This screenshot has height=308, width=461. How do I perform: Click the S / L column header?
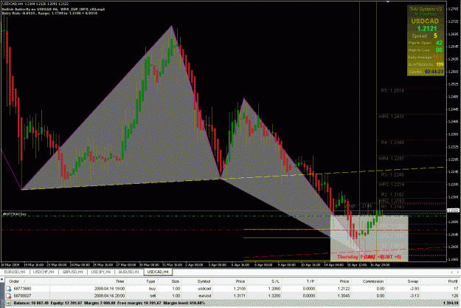(275, 281)
